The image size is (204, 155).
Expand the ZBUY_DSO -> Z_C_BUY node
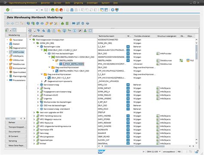(x=46, y=78)
